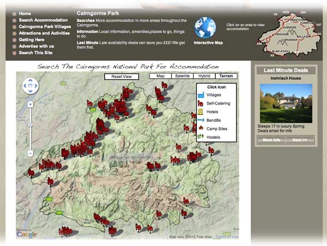Click the Google logo on the map
The height and width of the screenshot is (246, 327).
click(x=27, y=235)
